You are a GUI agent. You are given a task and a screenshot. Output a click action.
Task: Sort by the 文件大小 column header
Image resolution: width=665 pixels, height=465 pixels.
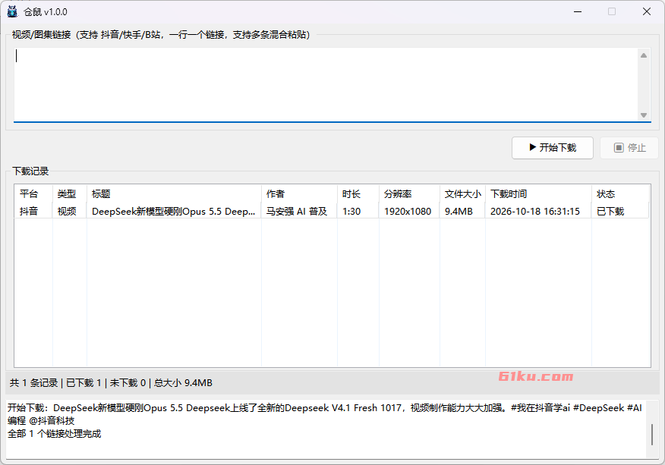point(463,193)
